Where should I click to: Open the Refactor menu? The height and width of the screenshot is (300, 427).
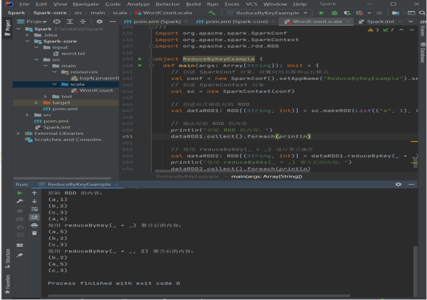click(x=168, y=4)
